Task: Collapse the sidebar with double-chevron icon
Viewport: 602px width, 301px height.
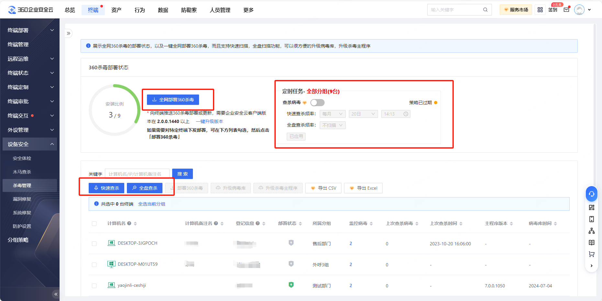Action: (56, 294)
